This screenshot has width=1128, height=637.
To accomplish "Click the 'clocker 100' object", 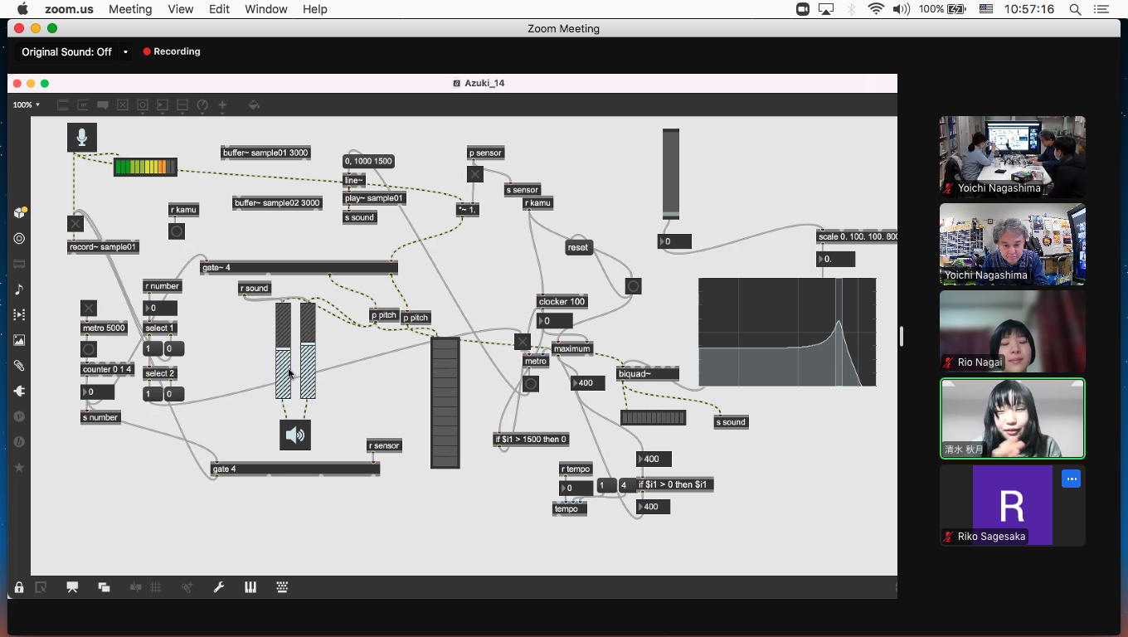I will pos(562,302).
